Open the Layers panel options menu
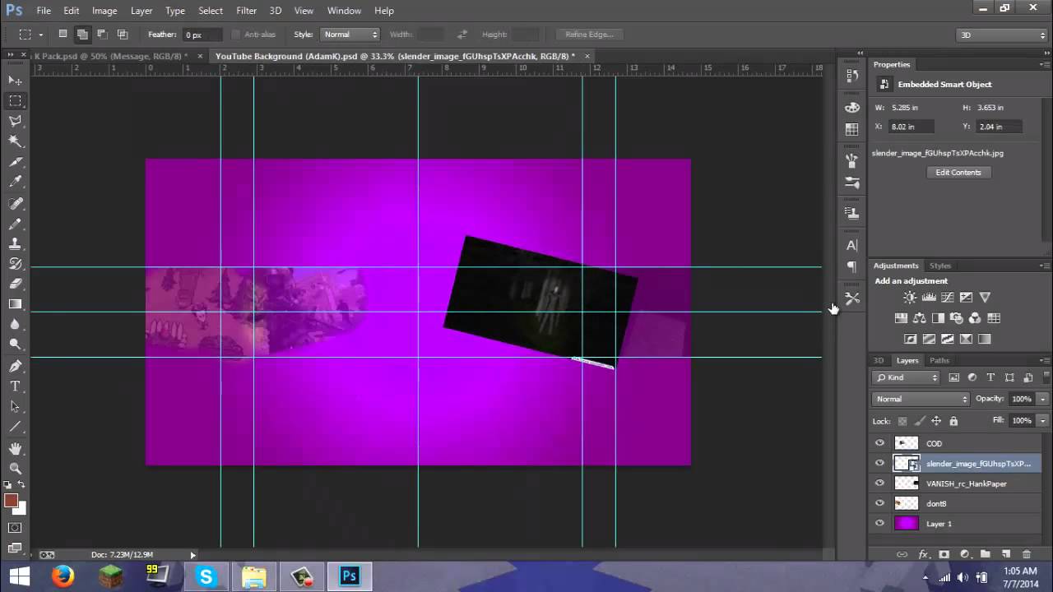Viewport: 1053px width, 592px height. click(1045, 360)
